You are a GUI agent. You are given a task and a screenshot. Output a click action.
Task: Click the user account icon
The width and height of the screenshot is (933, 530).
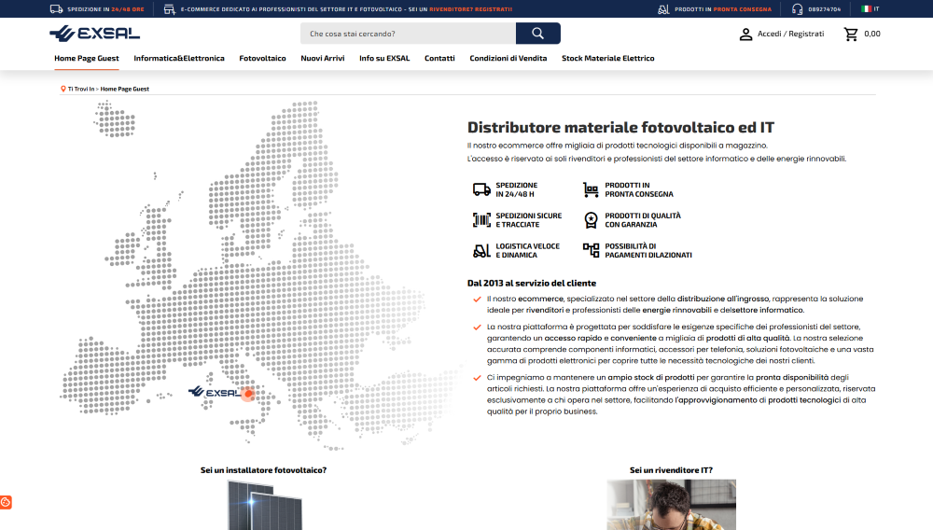coord(745,34)
